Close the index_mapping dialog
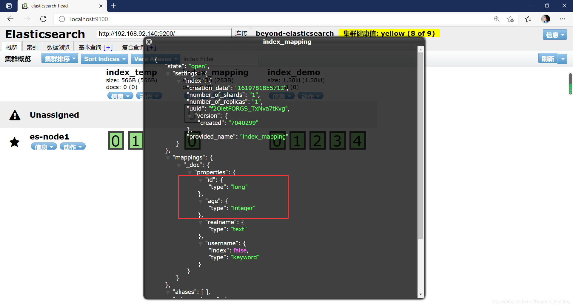Image resolution: width=573 pixels, height=307 pixels. [x=149, y=42]
